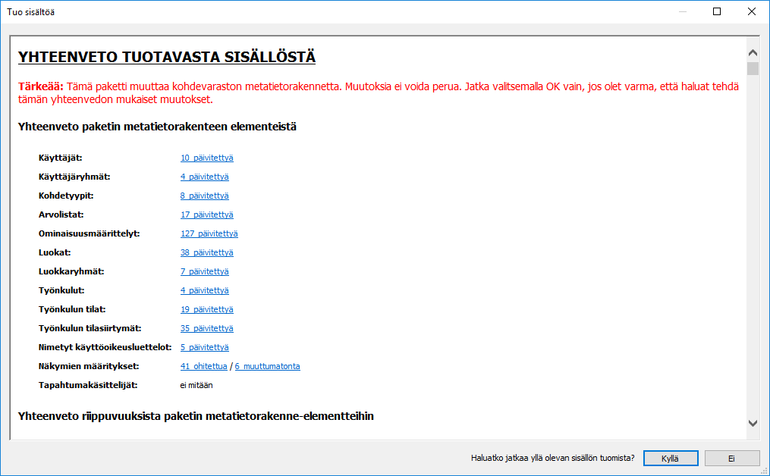Close the Tuo sisältöä dialog
This screenshot has width=770, height=476.
(751, 11)
